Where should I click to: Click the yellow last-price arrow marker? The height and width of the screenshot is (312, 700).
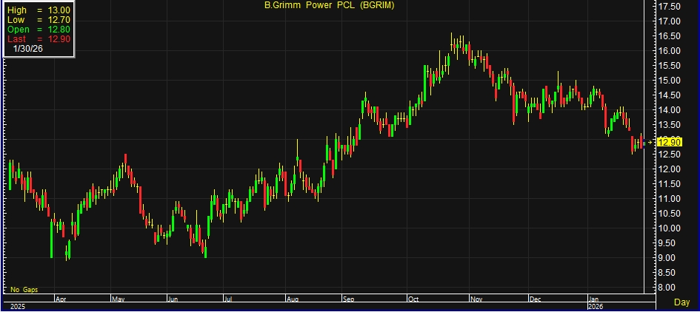pos(650,142)
